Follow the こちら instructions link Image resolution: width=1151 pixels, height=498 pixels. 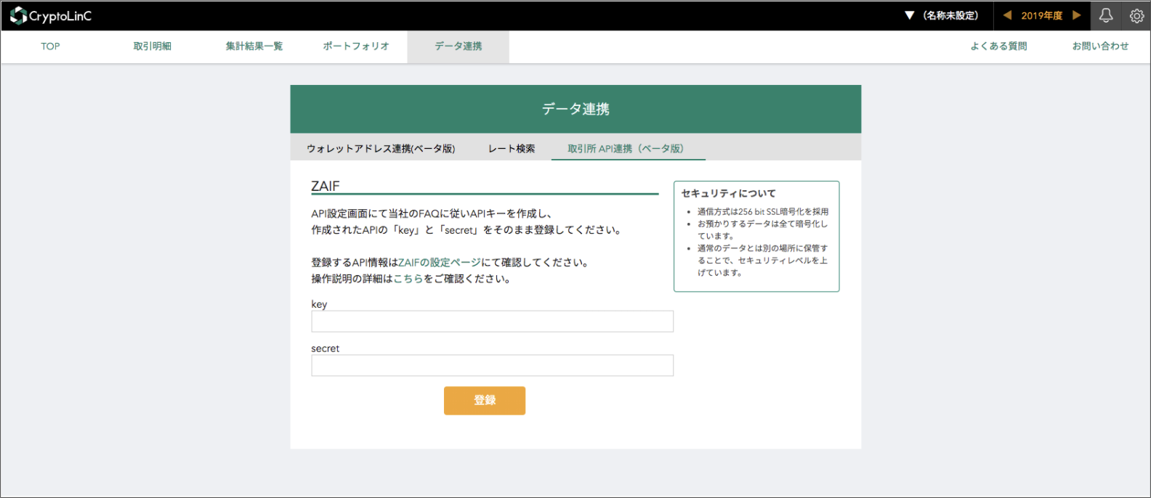point(408,279)
